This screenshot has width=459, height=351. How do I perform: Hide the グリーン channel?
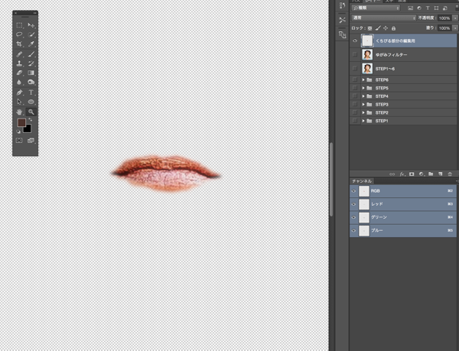353,217
